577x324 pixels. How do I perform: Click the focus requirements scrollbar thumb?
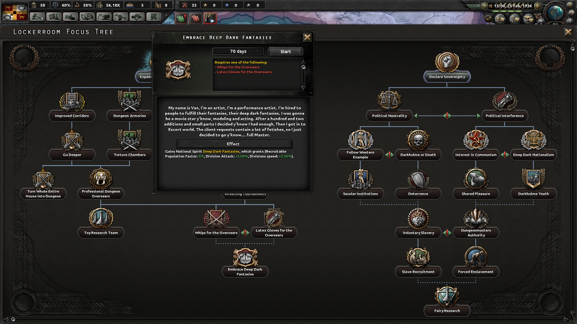303,67
